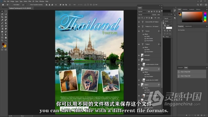
Task: Toggle visibility of the Thailand text layer
Action: point(139,44)
